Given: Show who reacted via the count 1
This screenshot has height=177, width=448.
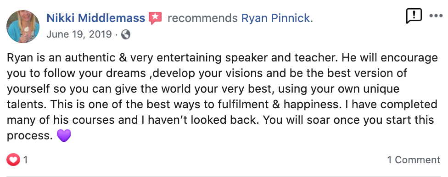Looking at the screenshot, I should pyautogui.click(x=25, y=160).
